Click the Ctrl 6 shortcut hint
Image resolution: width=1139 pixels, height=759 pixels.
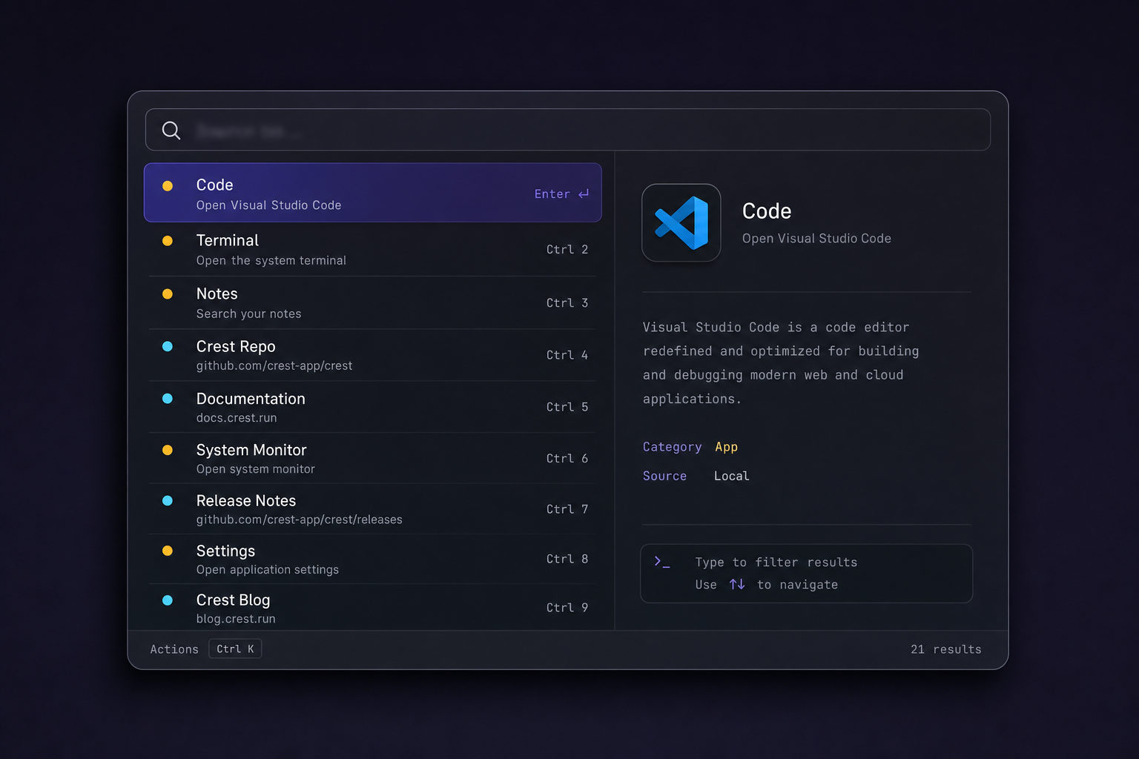[x=567, y=458]
